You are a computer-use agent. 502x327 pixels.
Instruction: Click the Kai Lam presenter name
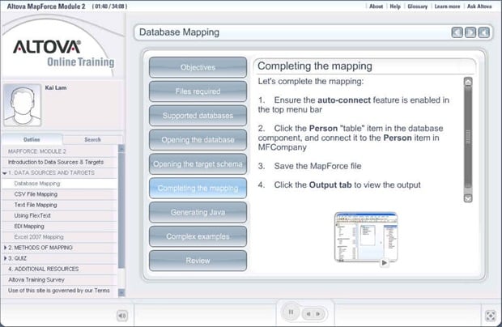click(x=56, y=87)
